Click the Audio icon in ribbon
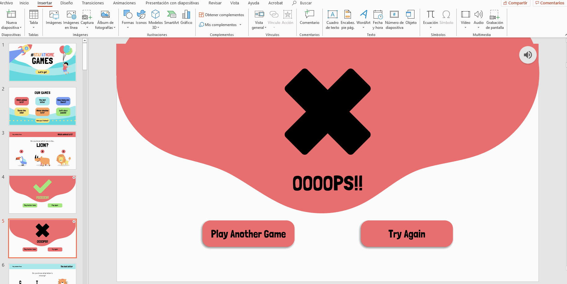Viewport: 567px width, 284px height. point(478,14)
